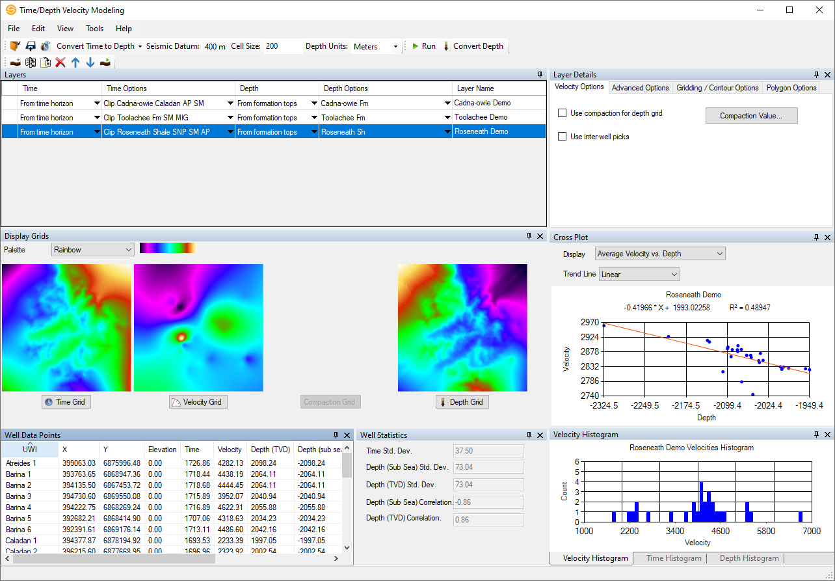Open the Palette Rainbow dropdown

click(92, 250)
